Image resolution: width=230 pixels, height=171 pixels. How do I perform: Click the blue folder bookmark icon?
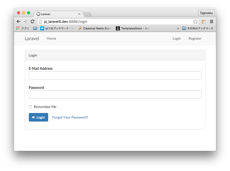click(x=35, y=28)
